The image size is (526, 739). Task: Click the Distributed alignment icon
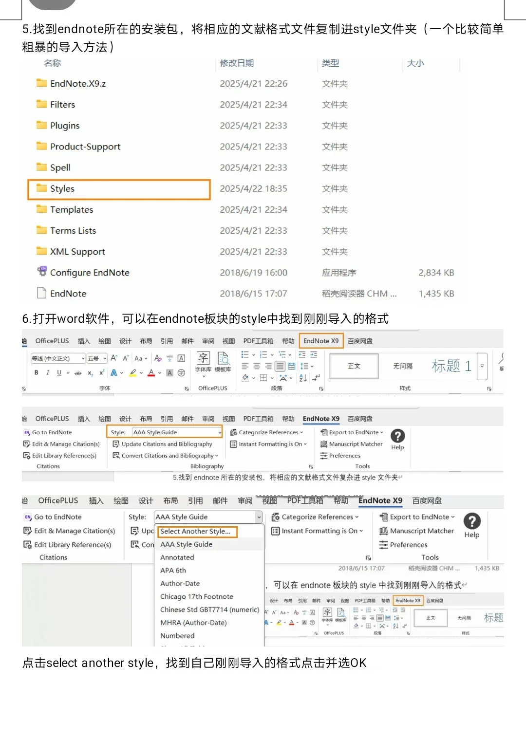(x=292, y=366)
